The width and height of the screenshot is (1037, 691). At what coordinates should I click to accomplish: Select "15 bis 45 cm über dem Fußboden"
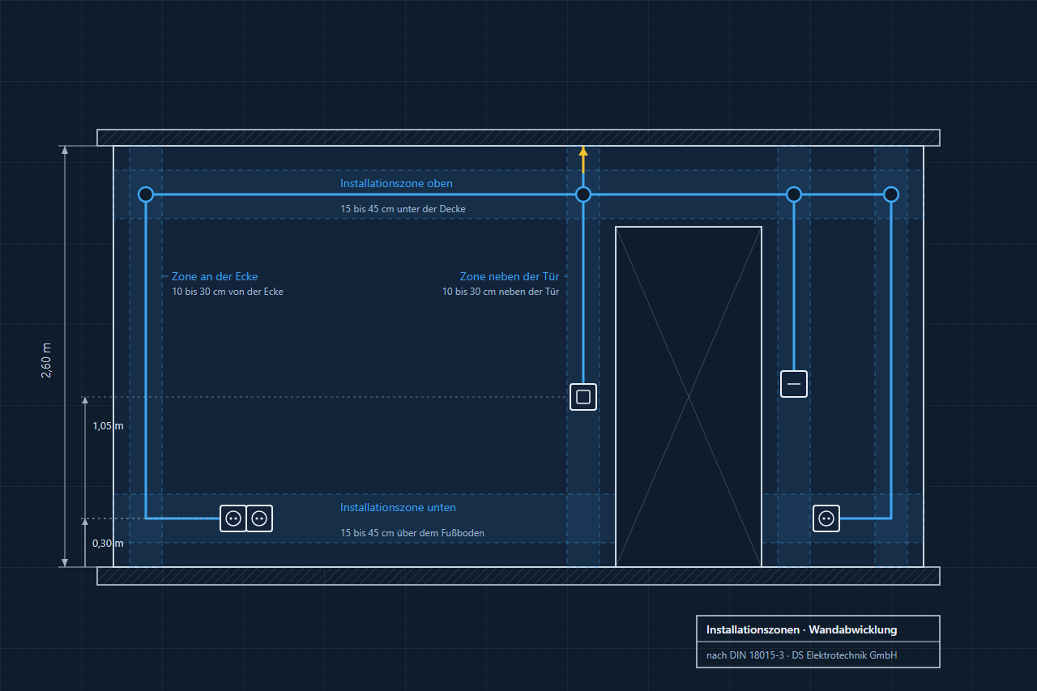tap(412, 533)
